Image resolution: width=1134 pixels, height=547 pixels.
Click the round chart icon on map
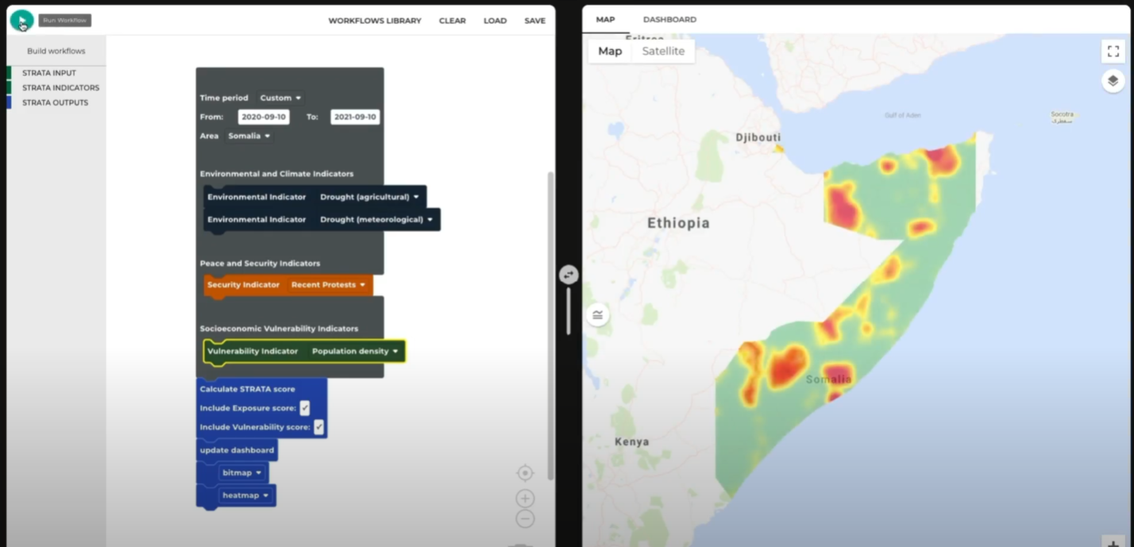(598, 315)
